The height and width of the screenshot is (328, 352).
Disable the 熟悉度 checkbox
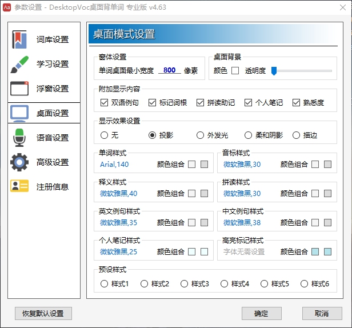point(296,103)
